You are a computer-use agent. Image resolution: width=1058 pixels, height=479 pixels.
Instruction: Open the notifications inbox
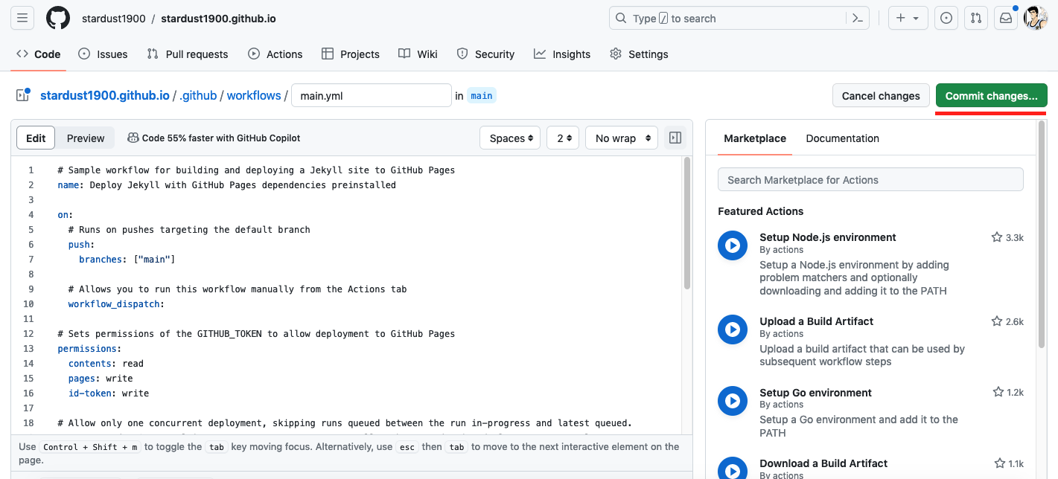pos(1006,19)
